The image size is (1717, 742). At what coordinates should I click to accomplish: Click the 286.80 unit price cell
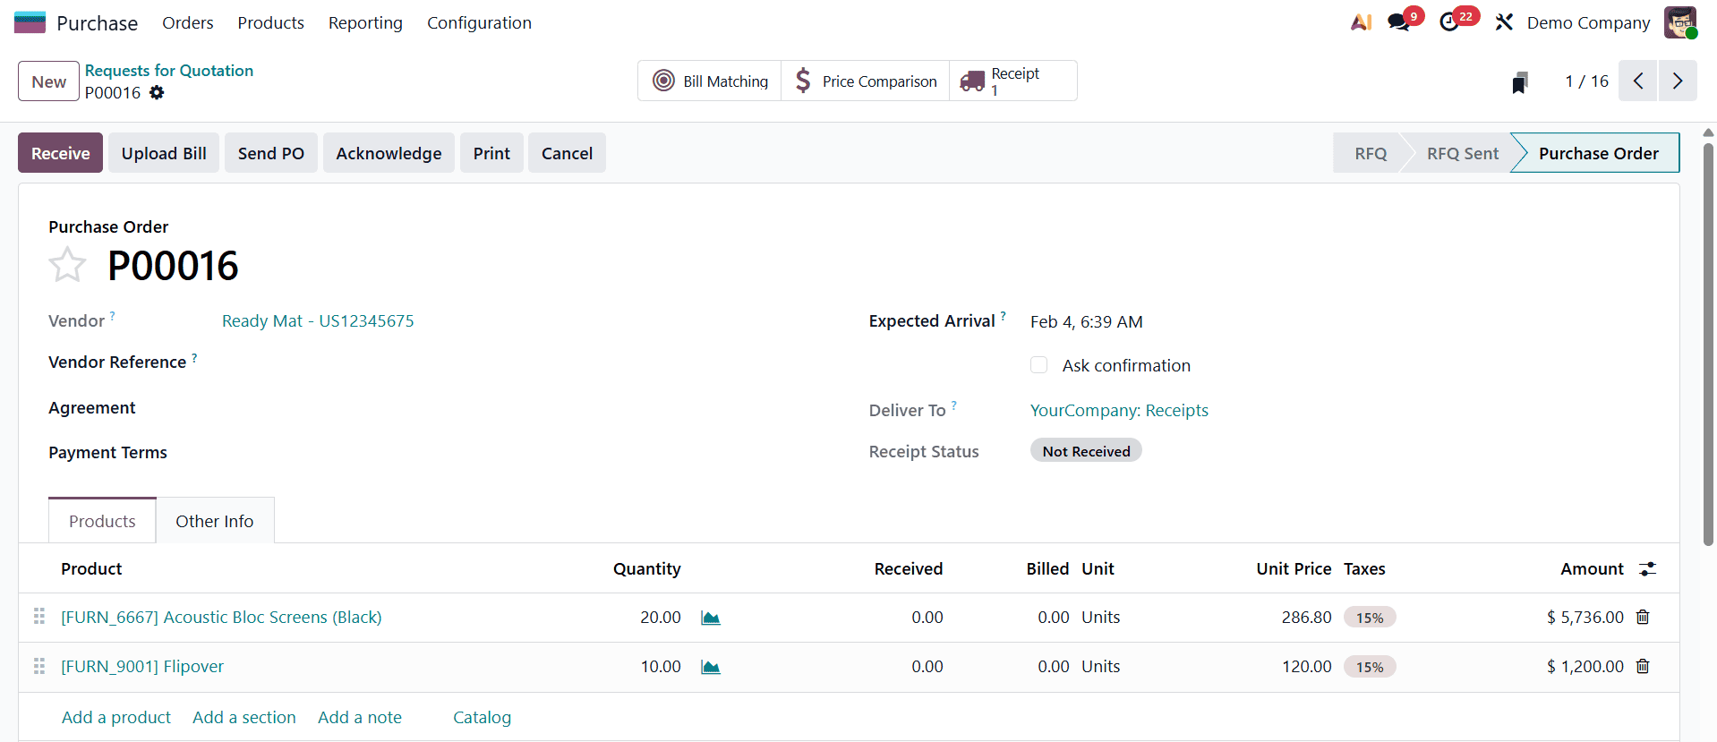(1306, 617)
